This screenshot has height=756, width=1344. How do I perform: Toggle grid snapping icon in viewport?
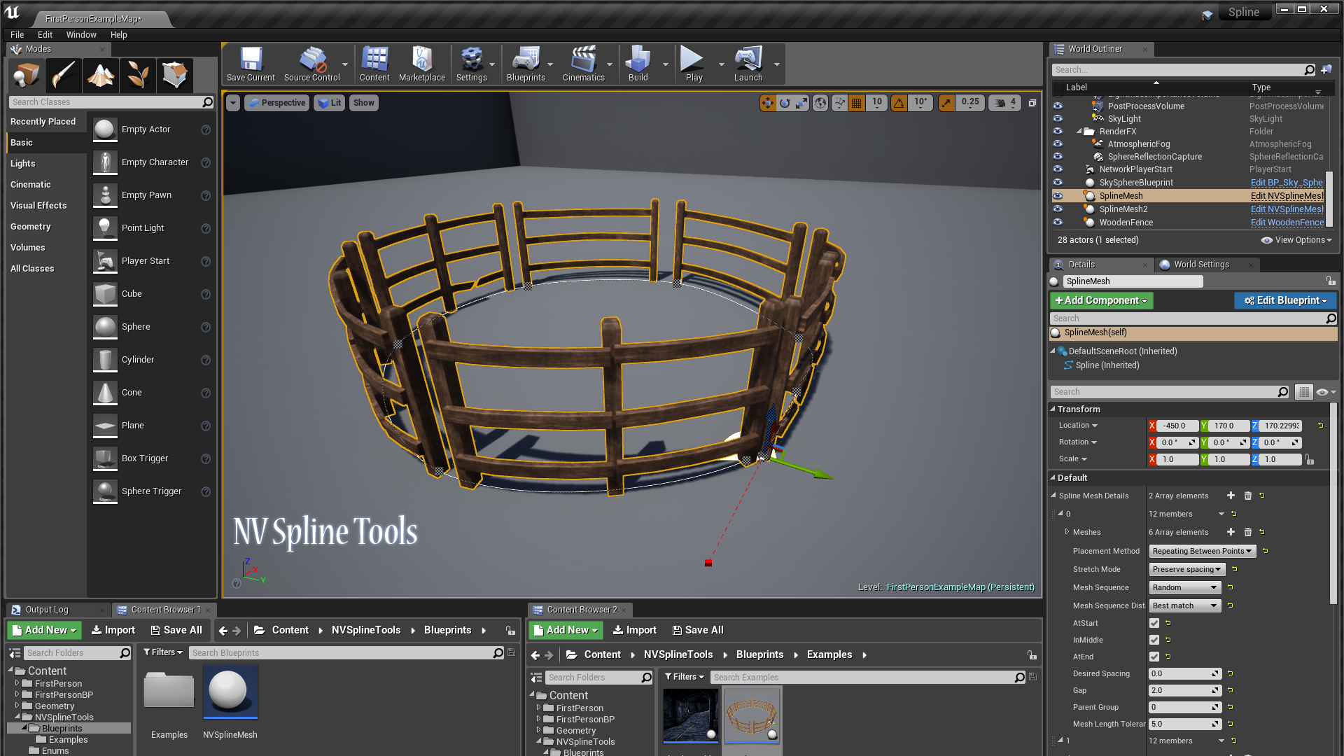[856, 103]
